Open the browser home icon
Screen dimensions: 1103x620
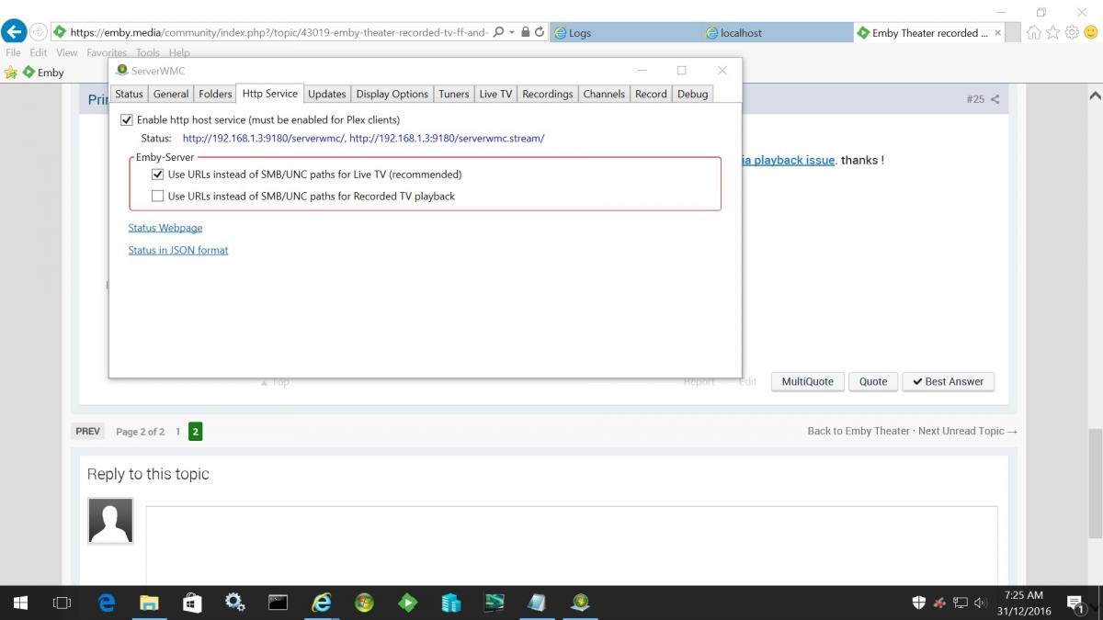pyautogui.click(x=1034, y=32)
